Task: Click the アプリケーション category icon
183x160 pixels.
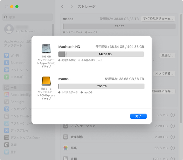Action: click(x=66, y=126)
